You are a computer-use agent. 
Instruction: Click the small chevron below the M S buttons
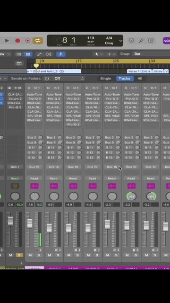[x=21, y=263]
